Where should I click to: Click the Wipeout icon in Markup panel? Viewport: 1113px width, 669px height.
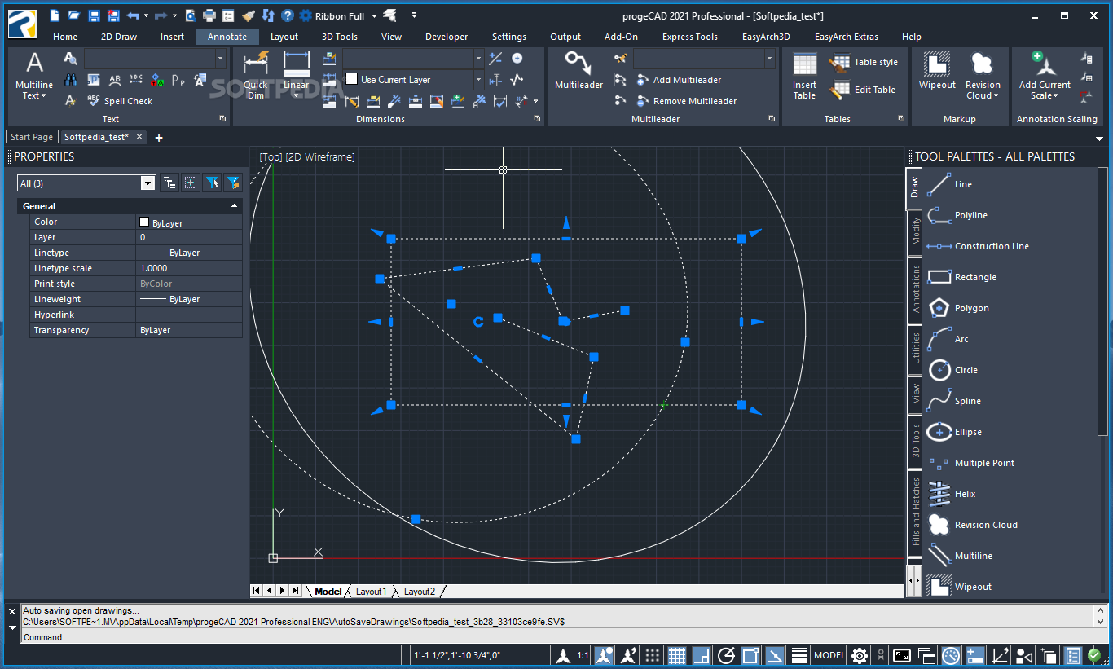[937, 64]
